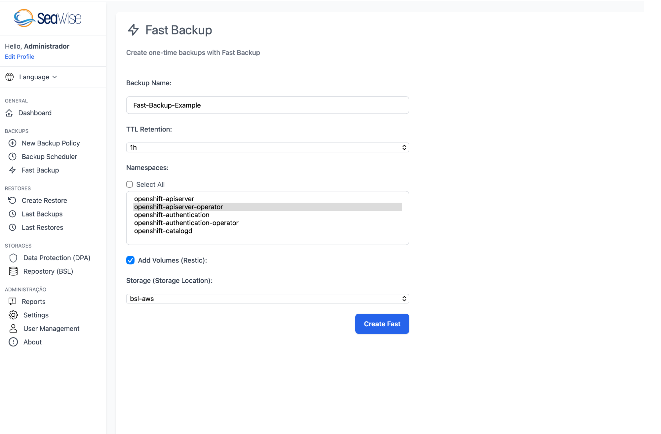Toggle selection of openshift-authentication namespace
Image resolution: width=661 pixels, height=434 pixels.
click(172, 215)
